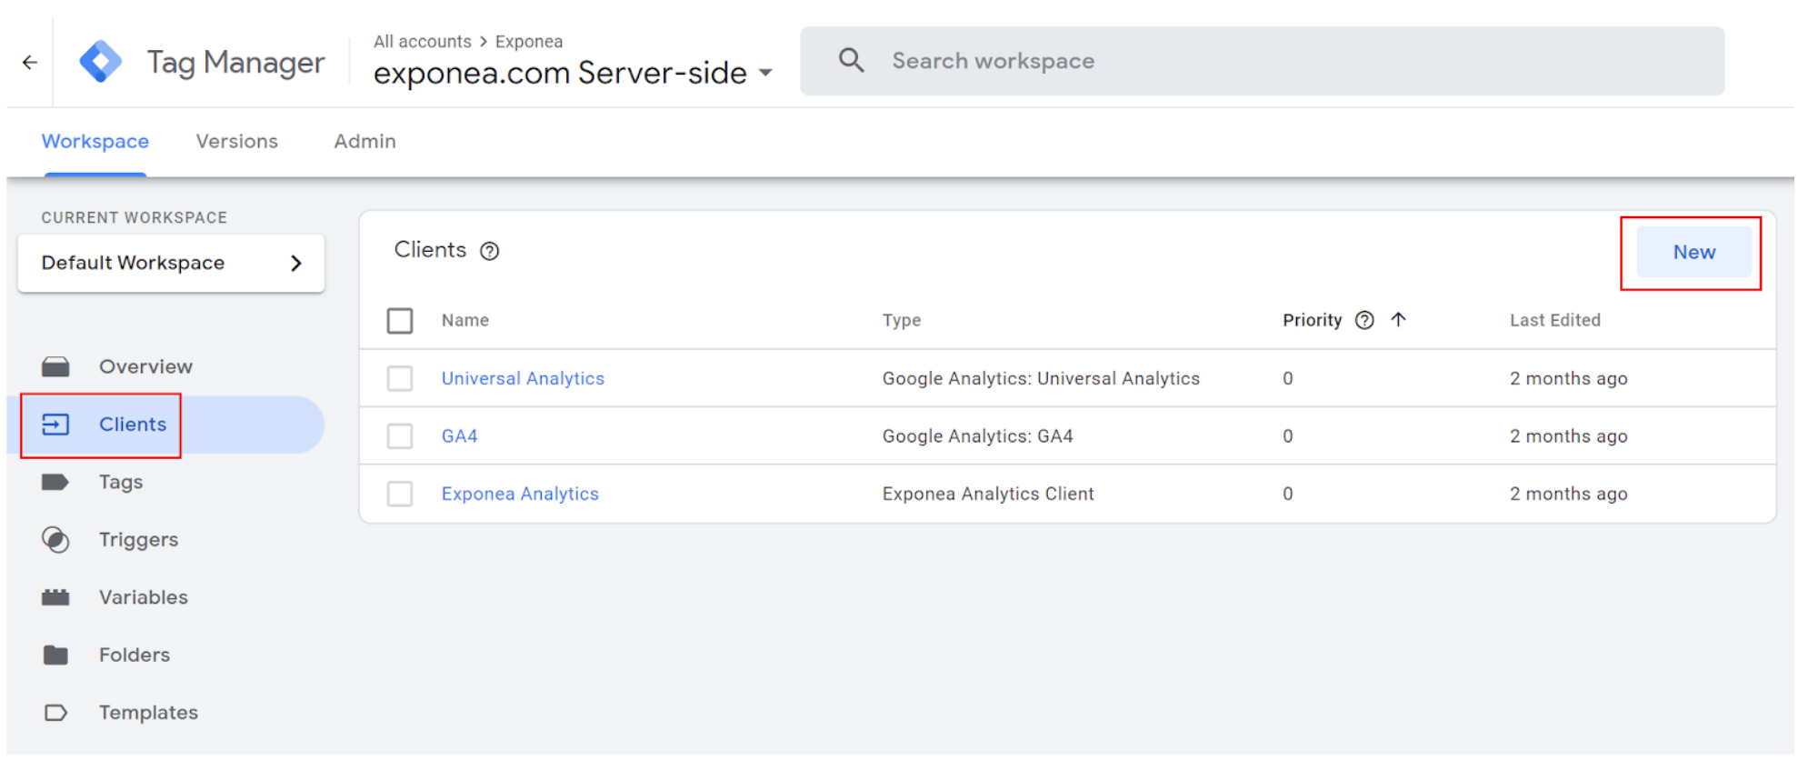Image resolution: width=1798 pixels, height=760 pixels.
Task: Click the Clients help question icon
Action: click(490, 252)
